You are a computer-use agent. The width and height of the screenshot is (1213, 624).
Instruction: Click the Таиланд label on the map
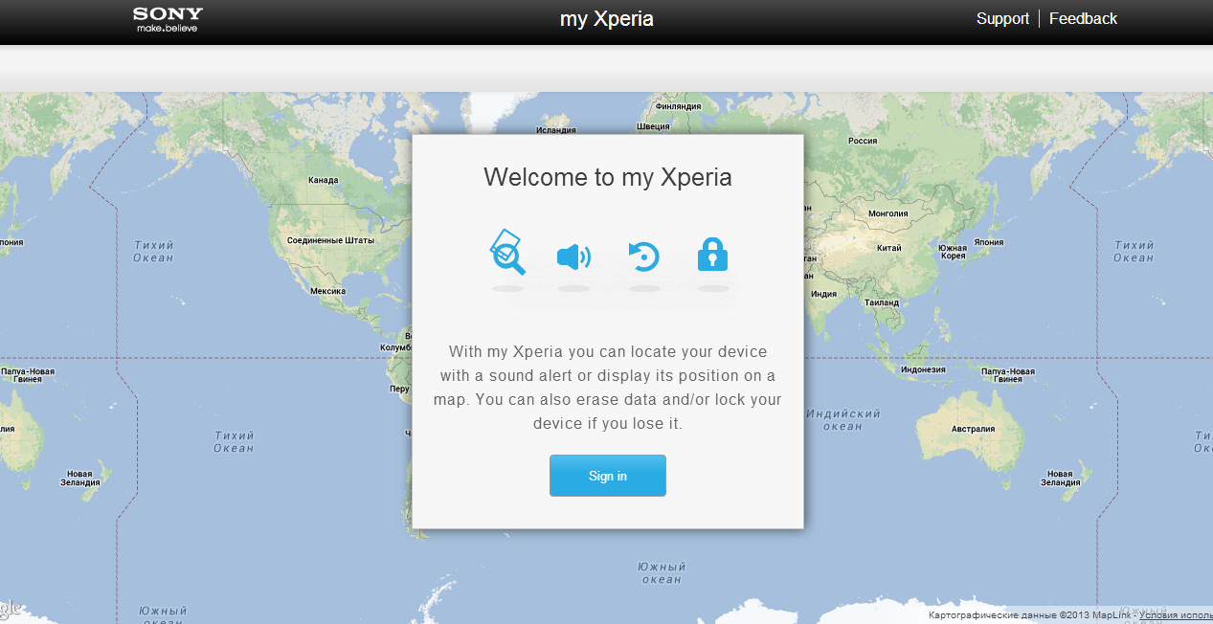(x=881, y=302)
